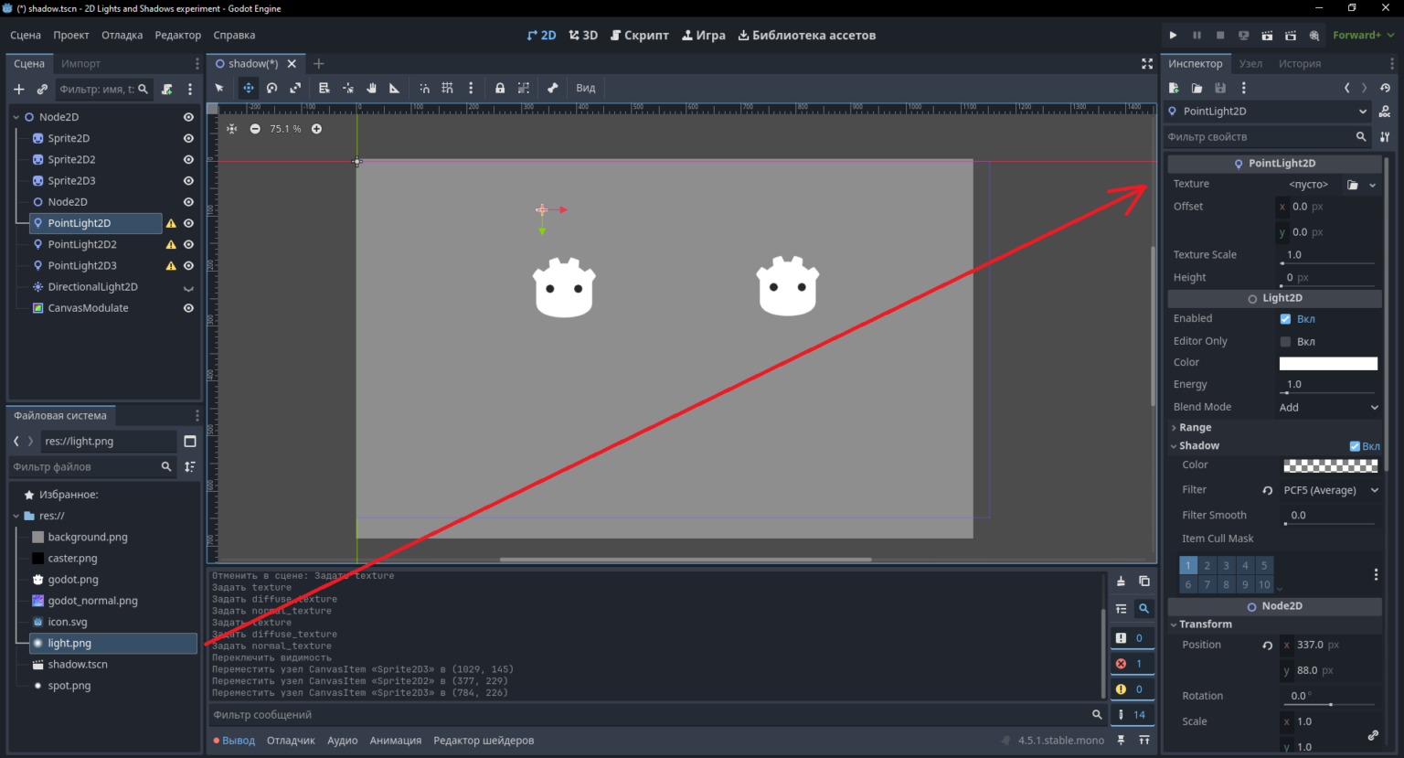
Task: Load Texture using the folder icon
Action: [x=1352, y=185]
